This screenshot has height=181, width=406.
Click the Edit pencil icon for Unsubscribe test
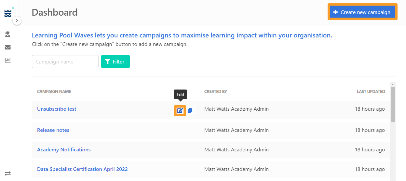coord(180,111)
